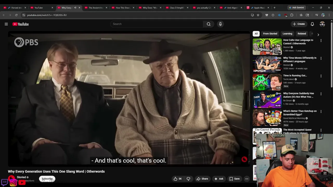
Task: Open the Ask Gemini button
Action: (x=298, y=8)
